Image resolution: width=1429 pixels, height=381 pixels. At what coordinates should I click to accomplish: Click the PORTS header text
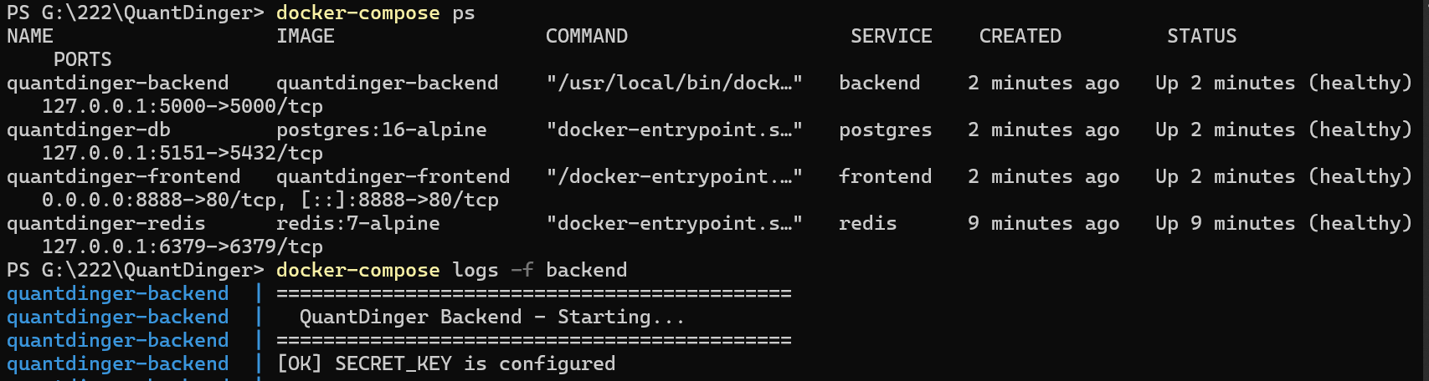(82, 60)
